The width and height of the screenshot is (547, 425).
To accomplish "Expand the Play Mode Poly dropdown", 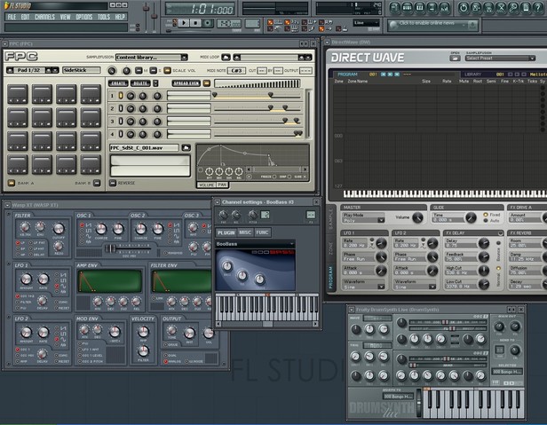I will point(365,218).
